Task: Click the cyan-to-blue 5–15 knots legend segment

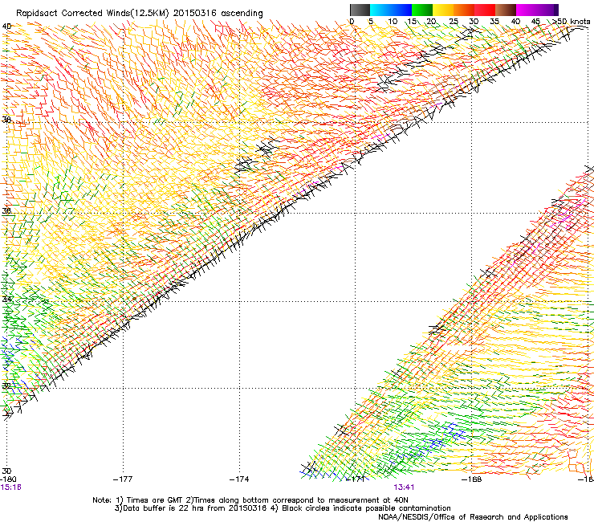Action: point(391,10)
